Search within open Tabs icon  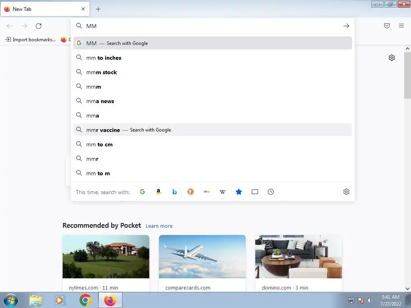pos(255,192)
